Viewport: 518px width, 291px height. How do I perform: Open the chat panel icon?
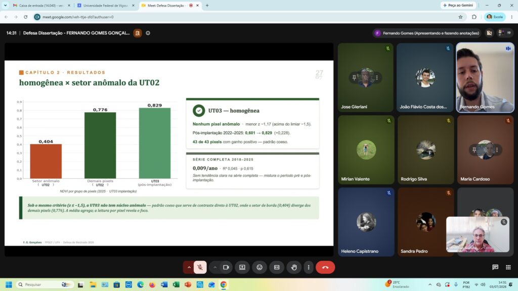pyautogui.click(x=495, y=267)
